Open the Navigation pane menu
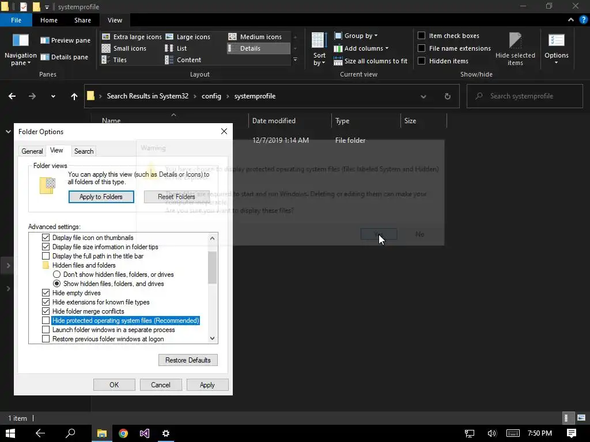Screen dimensions: 590x442 pos(20,51)
